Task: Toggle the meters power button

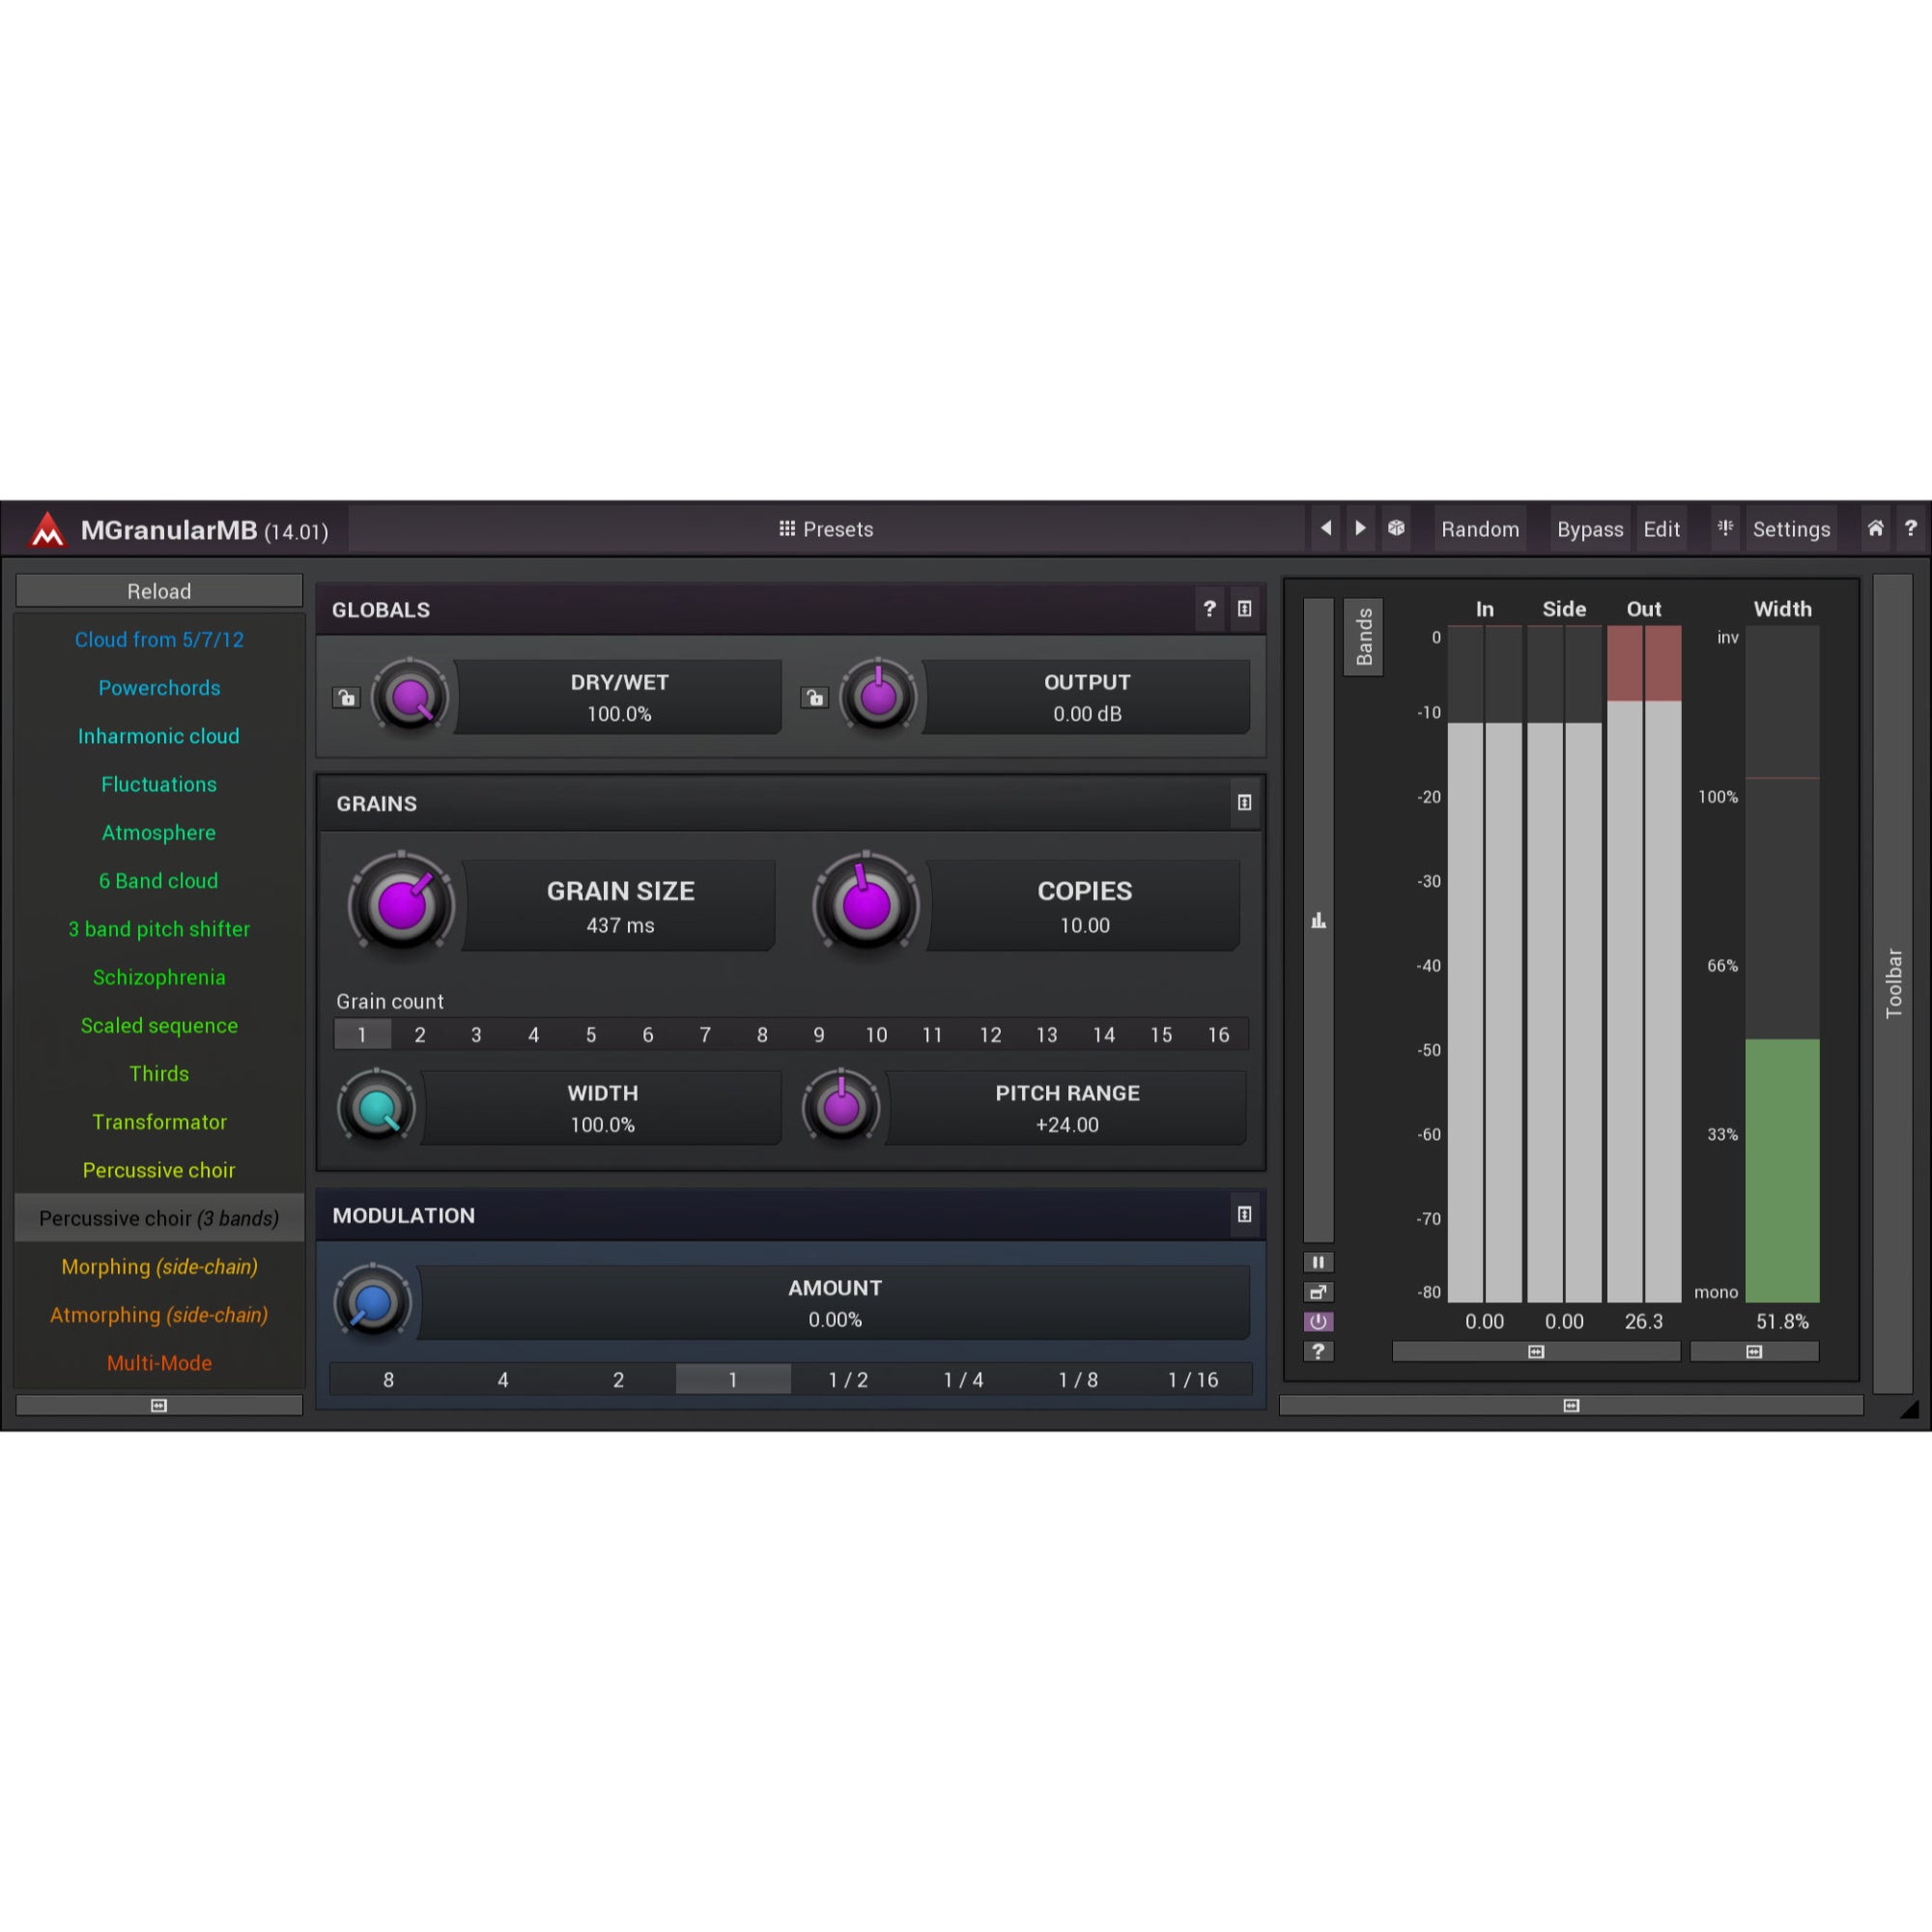Action: [1318, 1322]
